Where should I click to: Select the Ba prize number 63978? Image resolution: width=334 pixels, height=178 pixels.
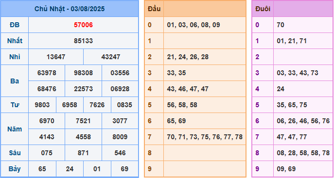pyautogui.click(x=47, y=73)
